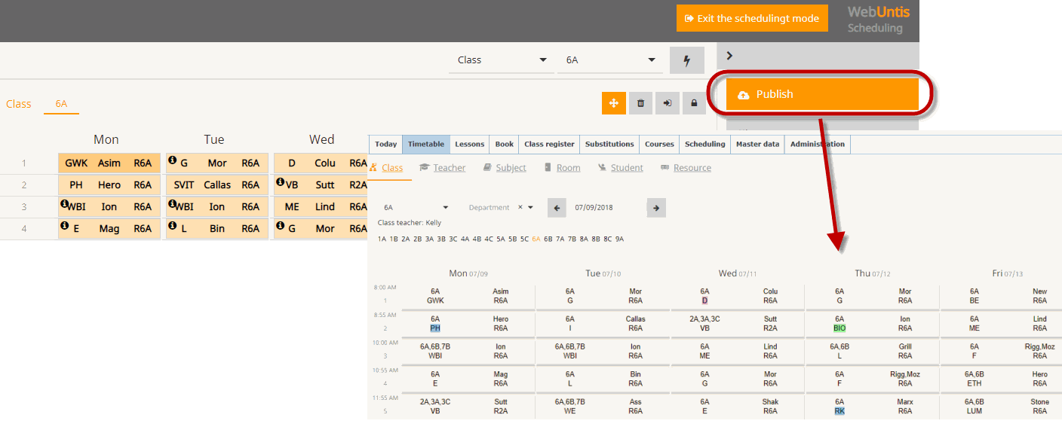
Task: Click the Class label in scheduling view
Action: click(x=18, y=104)
